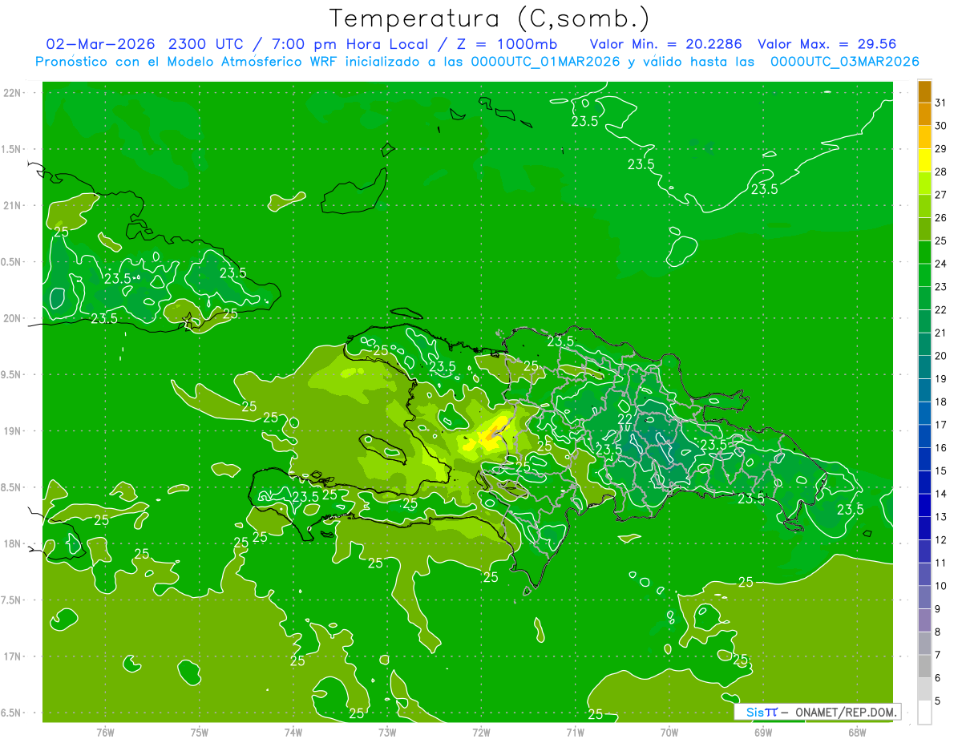The image size is (962, 743).
Task: Click the yellow-orange hotspot on the Haiti border
Action: tap(491, 434)
